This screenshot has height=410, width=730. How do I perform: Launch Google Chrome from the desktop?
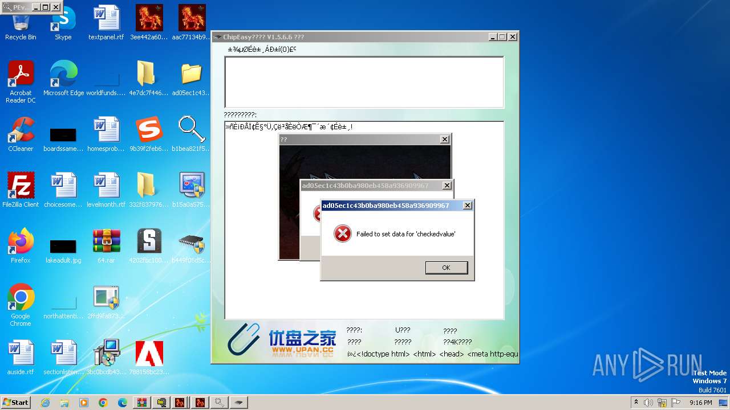coord(21,305)
